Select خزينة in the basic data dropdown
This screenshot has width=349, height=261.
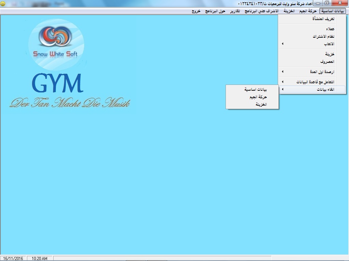[x=329, y=54]
